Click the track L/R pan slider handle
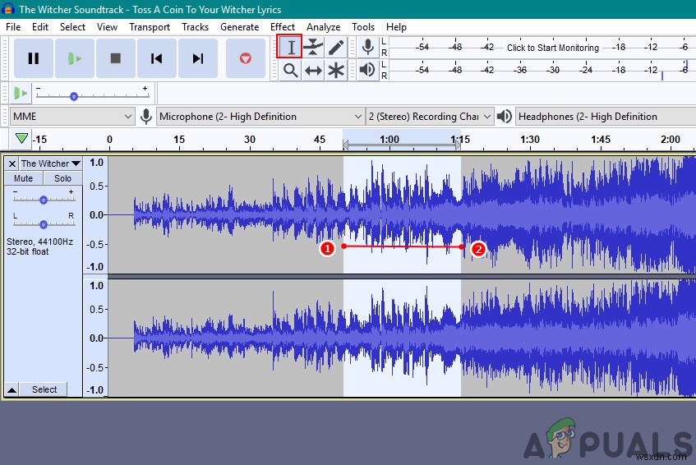This screenshot has width=696, height=465. point(43,224)
